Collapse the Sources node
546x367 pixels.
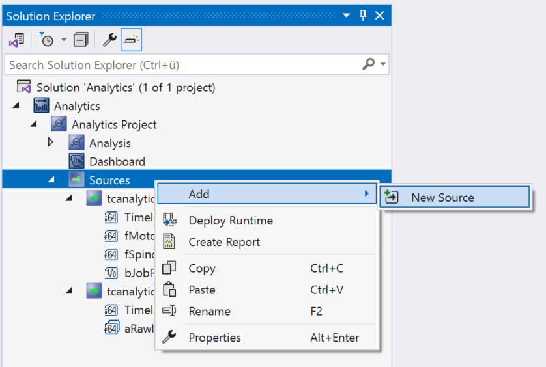click(51, 180)
